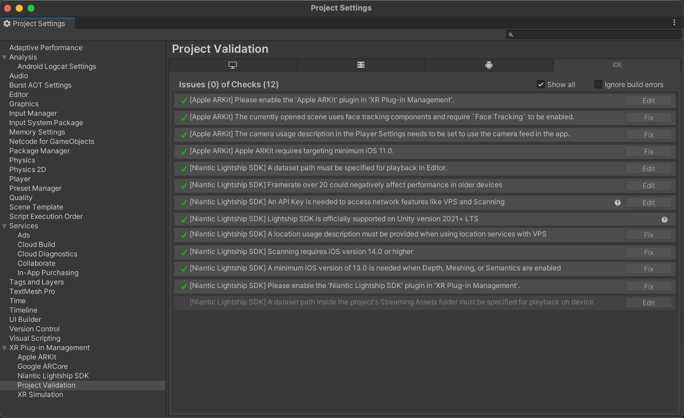Screen dimensions: 684x418
Task: Click the Project Settings window tab
Action: (x=37, y=24)
